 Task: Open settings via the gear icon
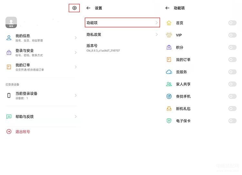coord(74,8)
